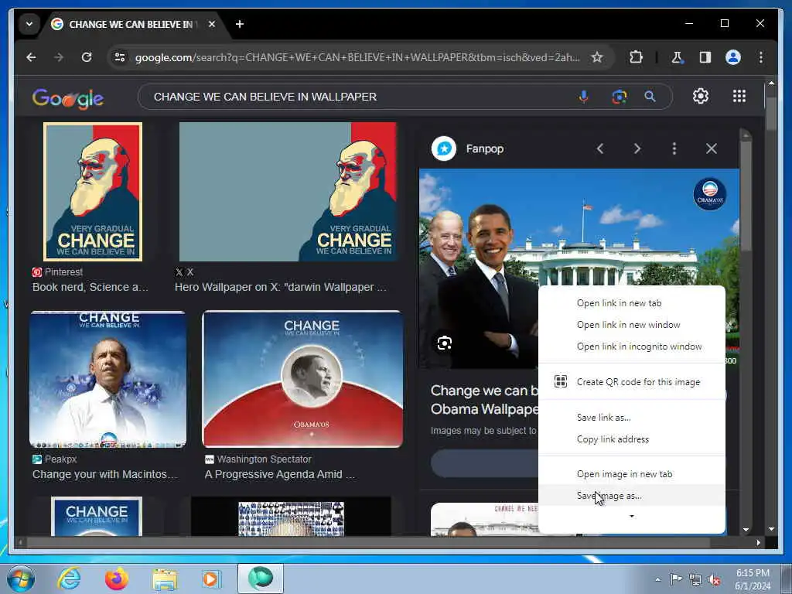Launch Firefox from taskbar
Screen dimensions: 792x594
(117, 579)
